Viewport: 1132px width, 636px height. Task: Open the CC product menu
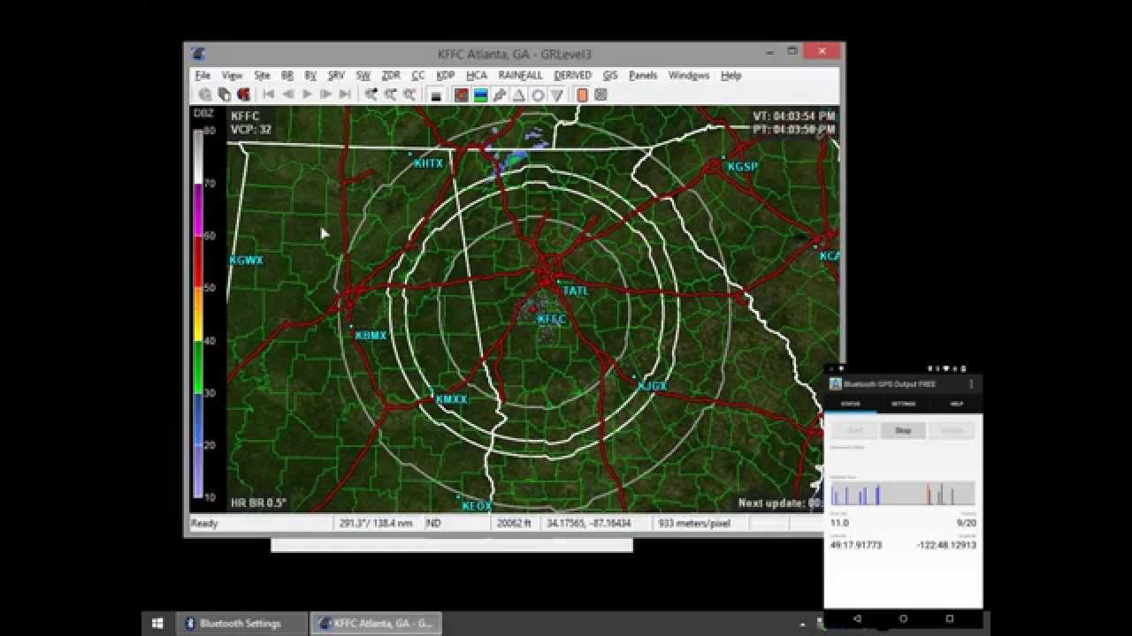tap(418, 76)
